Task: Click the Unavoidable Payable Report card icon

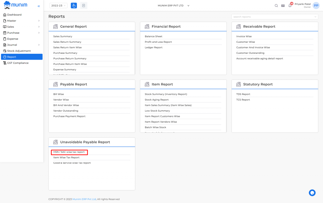Action: click(x=56, y=142)
